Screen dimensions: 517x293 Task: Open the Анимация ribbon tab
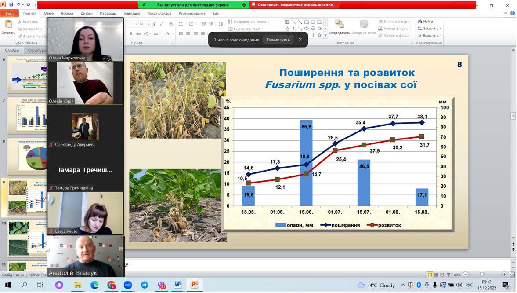(132, 13)
